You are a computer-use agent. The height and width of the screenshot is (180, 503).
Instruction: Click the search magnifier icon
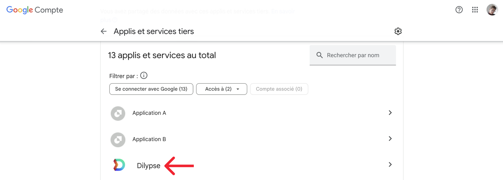tap(319, 55)
